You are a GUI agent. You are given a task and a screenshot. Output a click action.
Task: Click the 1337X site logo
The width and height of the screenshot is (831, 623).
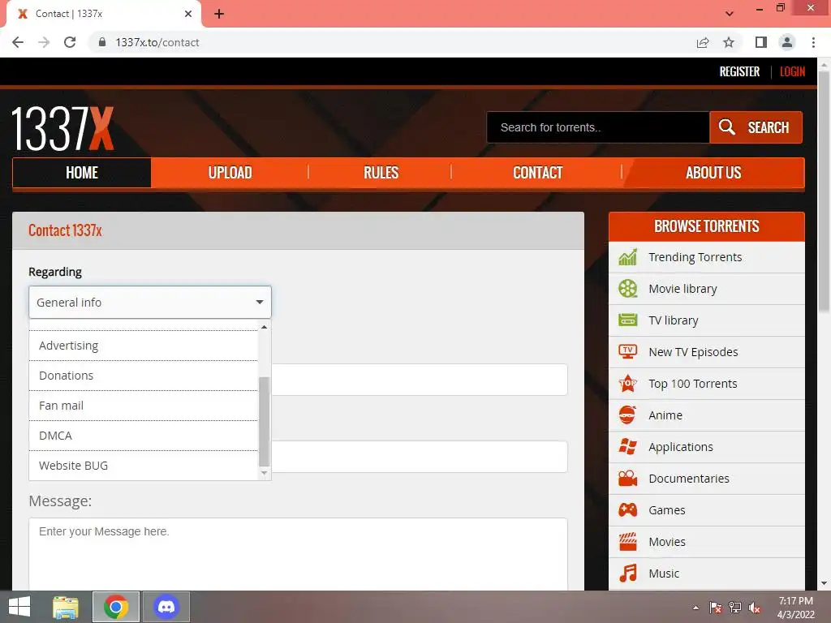(62, 128)
